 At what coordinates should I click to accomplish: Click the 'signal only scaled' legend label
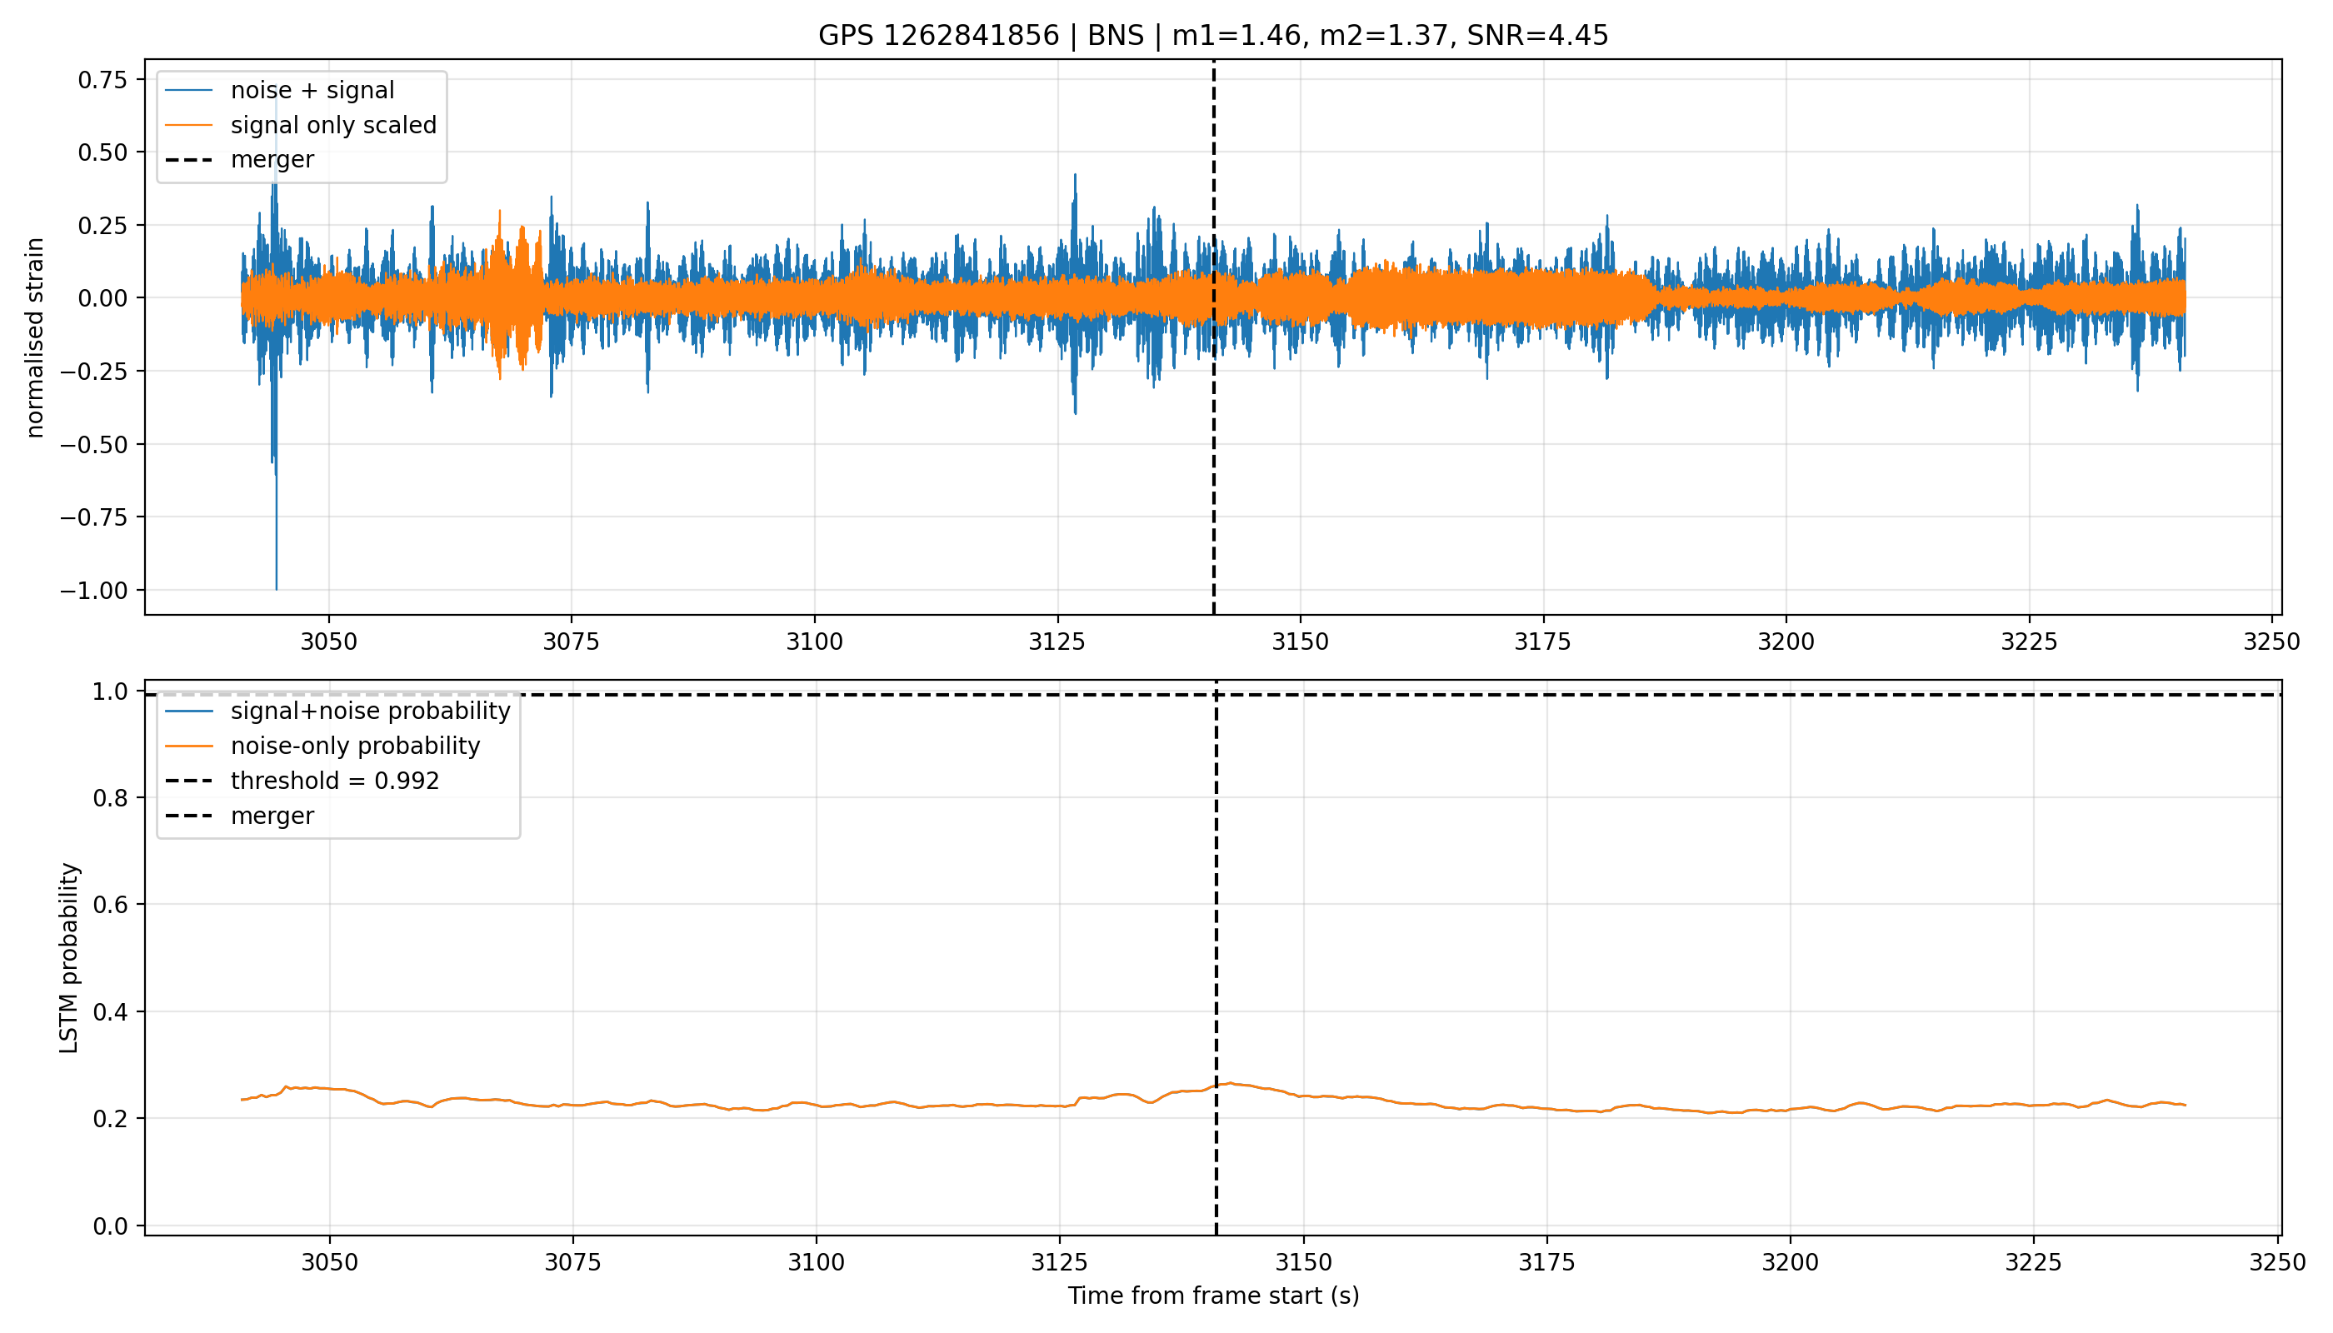coord(333,126)
